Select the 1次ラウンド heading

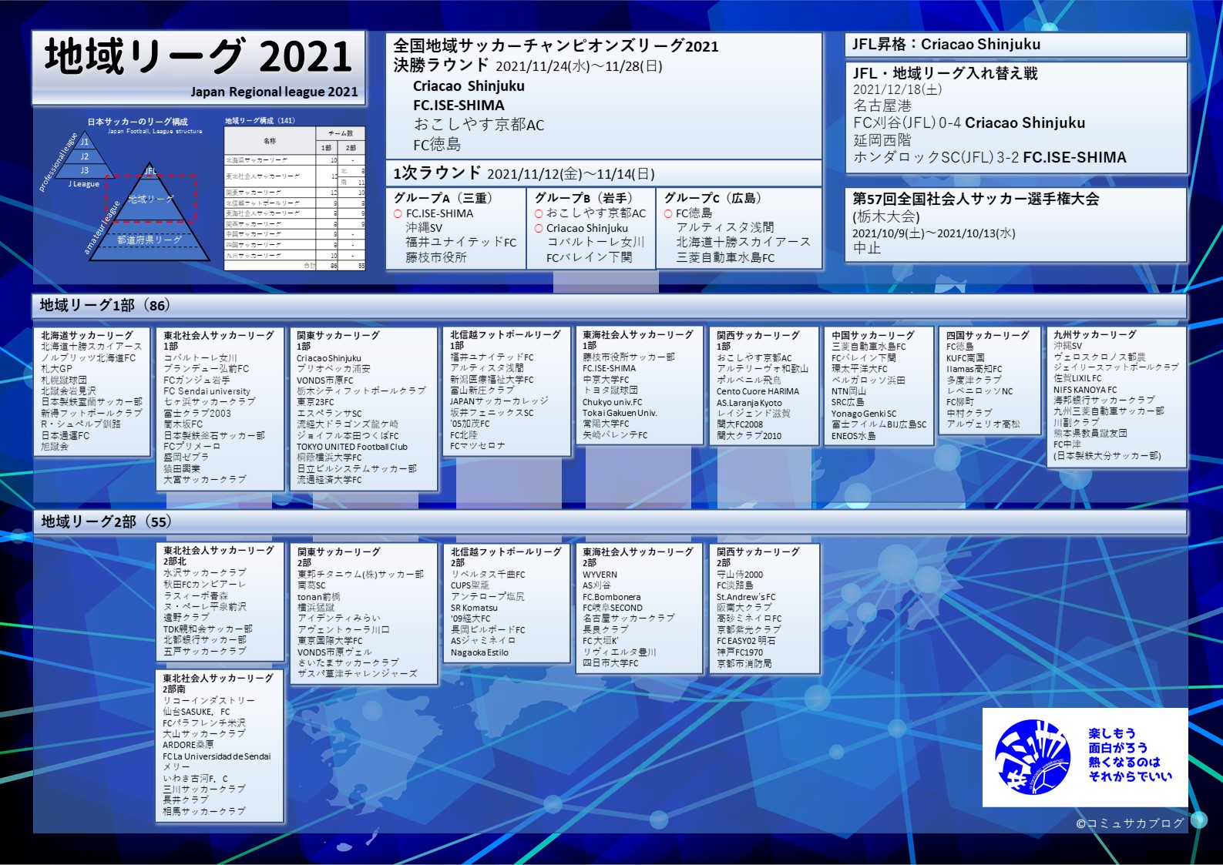tap(437, 173)
